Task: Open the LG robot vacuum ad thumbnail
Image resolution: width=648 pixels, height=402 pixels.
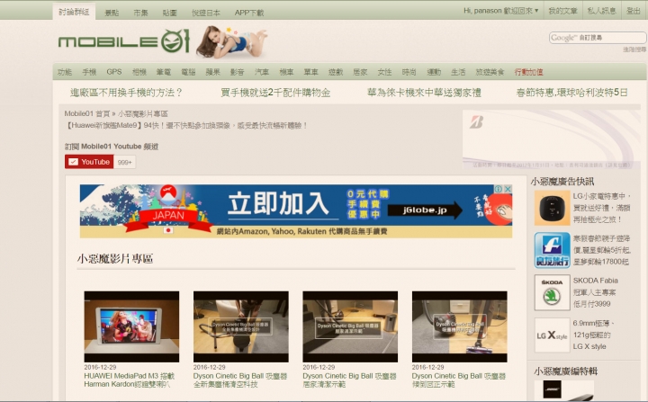Action: pyautogui.click(x=552, y=208)
